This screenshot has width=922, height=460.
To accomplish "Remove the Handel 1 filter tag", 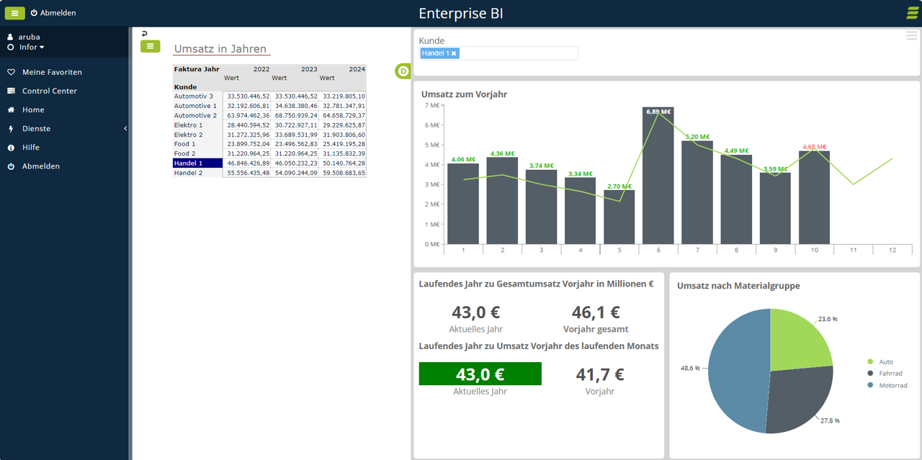I will (454, 53).
